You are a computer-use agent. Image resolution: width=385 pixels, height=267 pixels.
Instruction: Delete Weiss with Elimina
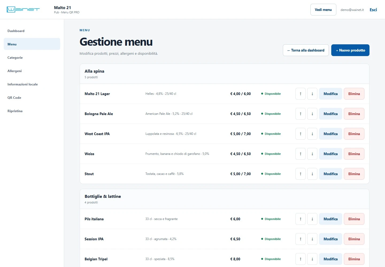354,154
